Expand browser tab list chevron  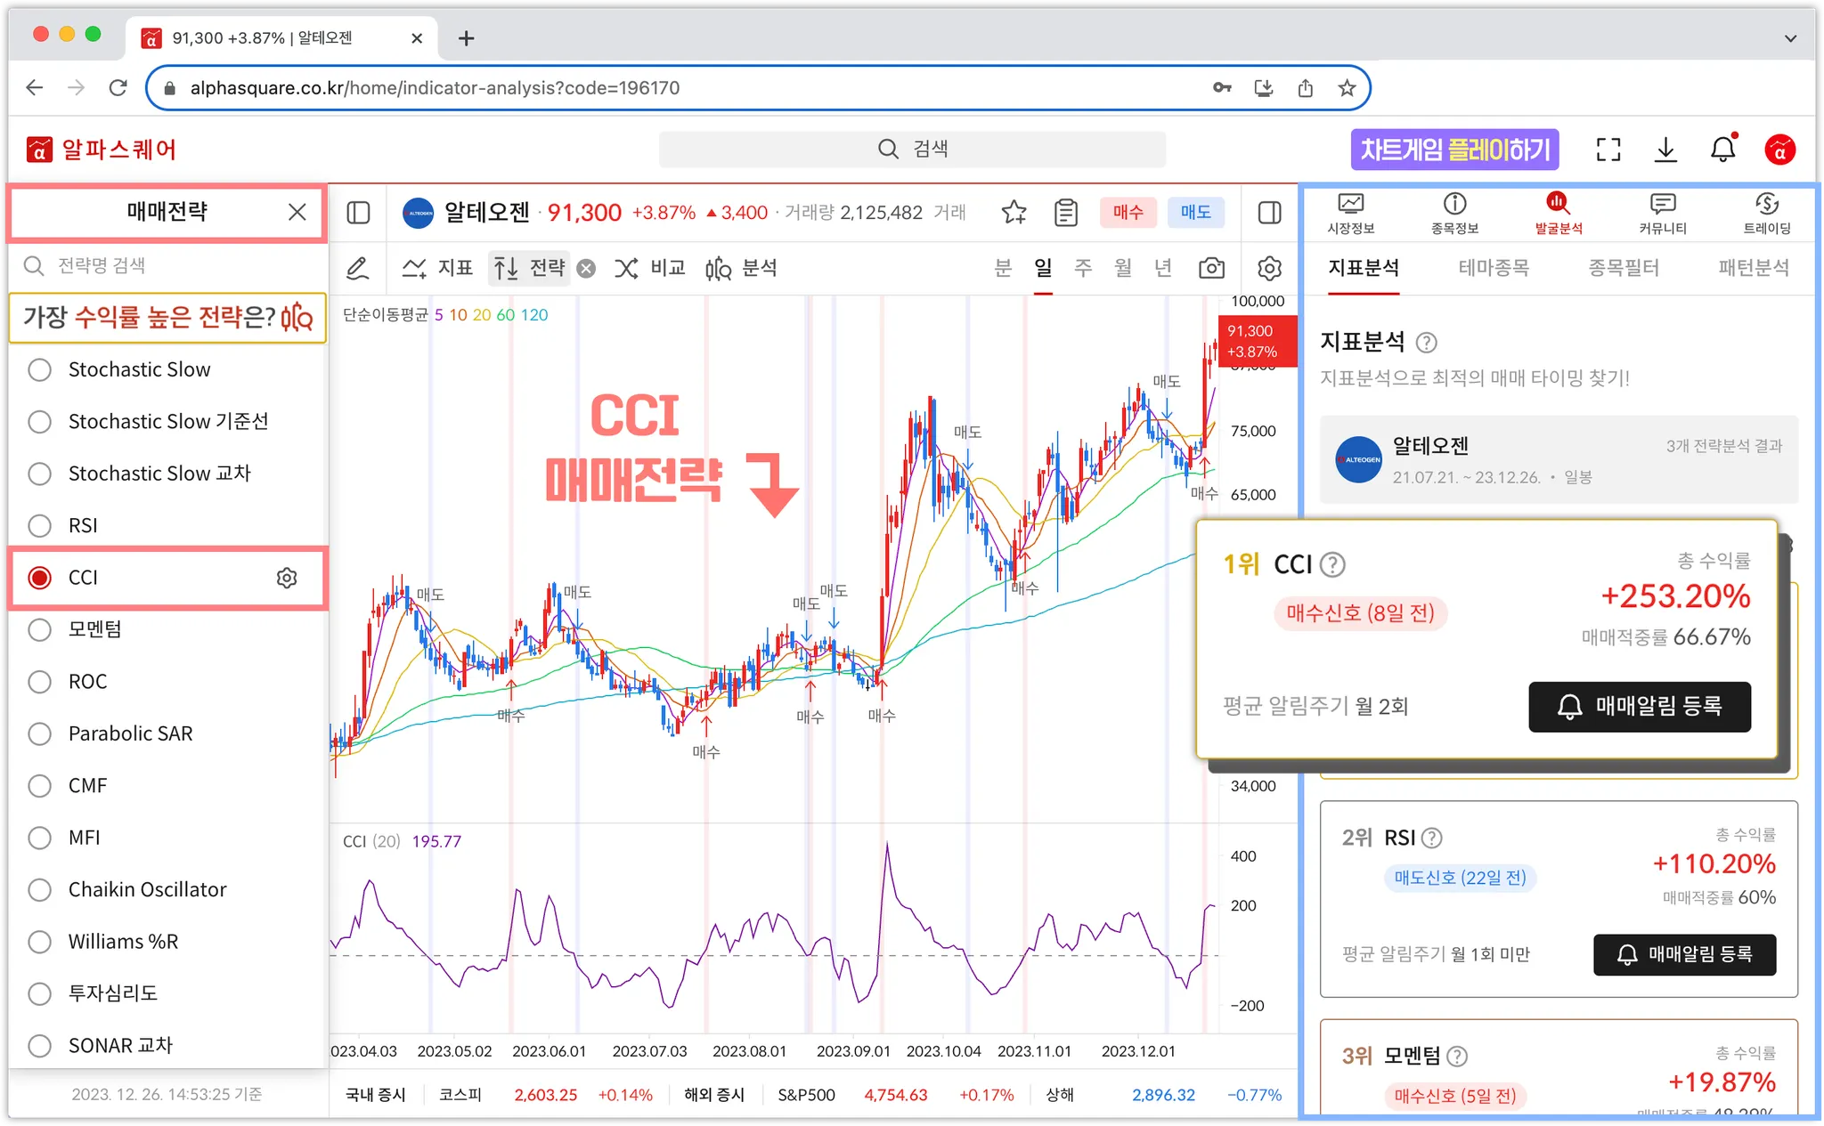click(x=1790, y=38)
